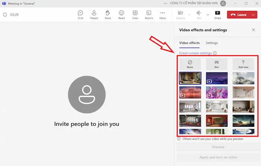The width and height of the screenshot is (261, 166).
Task: Share your screen content
Action: tap(218, 15)
